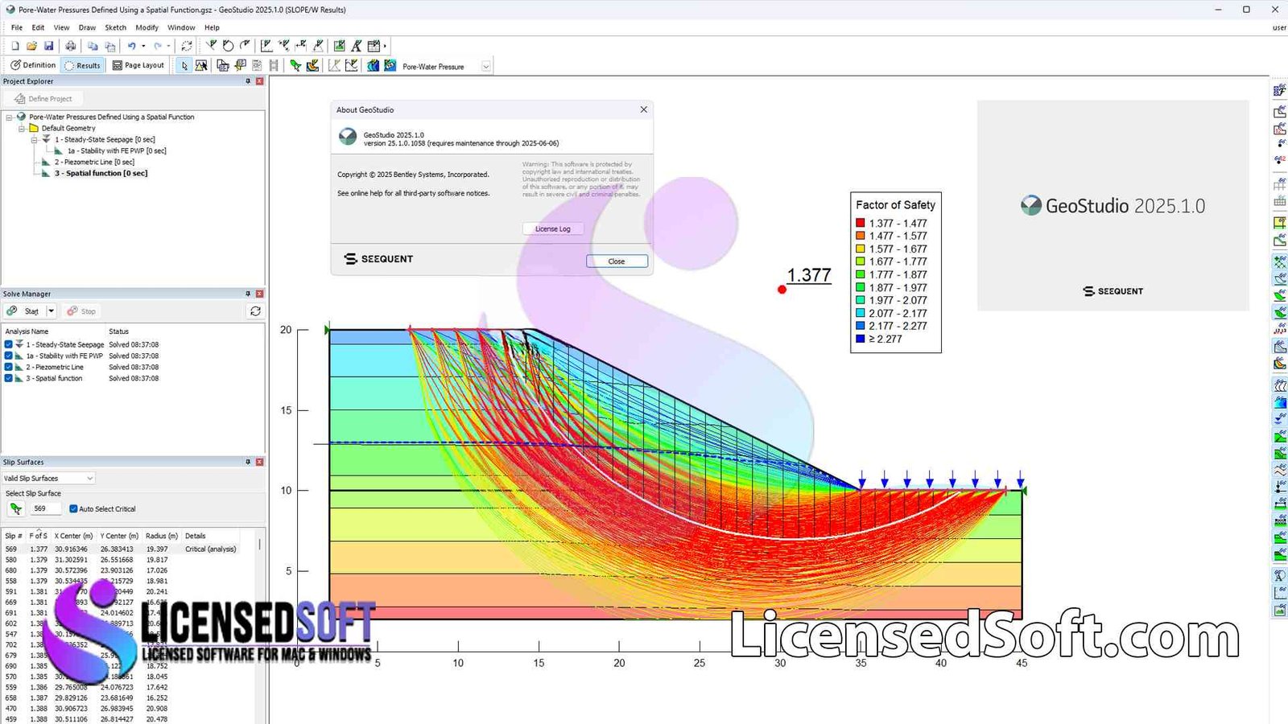Uncheck the 1a - Stability with FE PWP analysis
Viewport: 1288px width, 724px height.
coord(9,356)
